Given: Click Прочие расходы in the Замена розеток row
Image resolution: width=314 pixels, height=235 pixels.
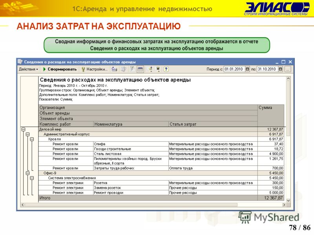Looking at the screenshot, I should [213, 188].
